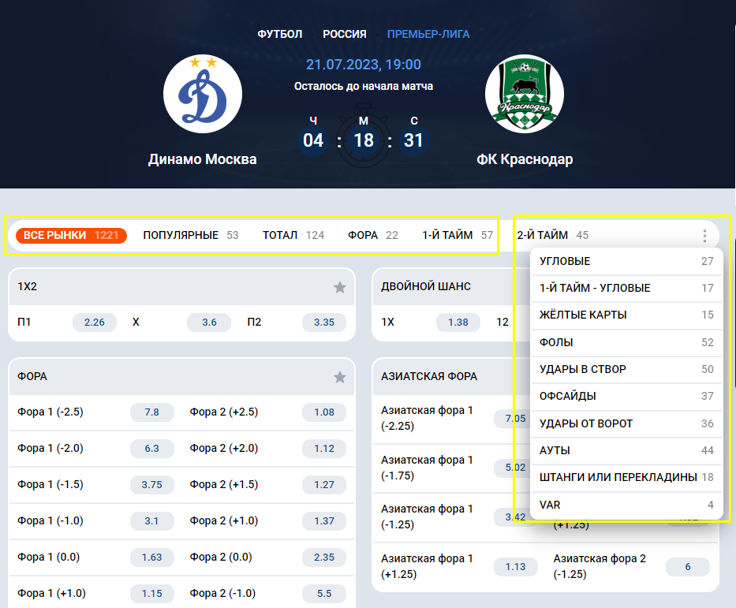Click the ФУТБОЛ breadcrumb link
This screenshot has width=736, height=608.
pos(280,34)
